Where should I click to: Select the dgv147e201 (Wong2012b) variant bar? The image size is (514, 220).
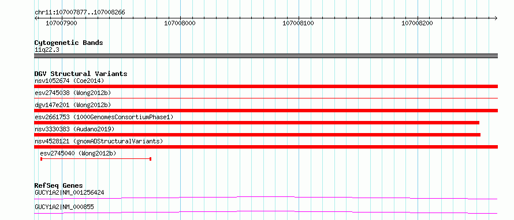pos(266,111)
